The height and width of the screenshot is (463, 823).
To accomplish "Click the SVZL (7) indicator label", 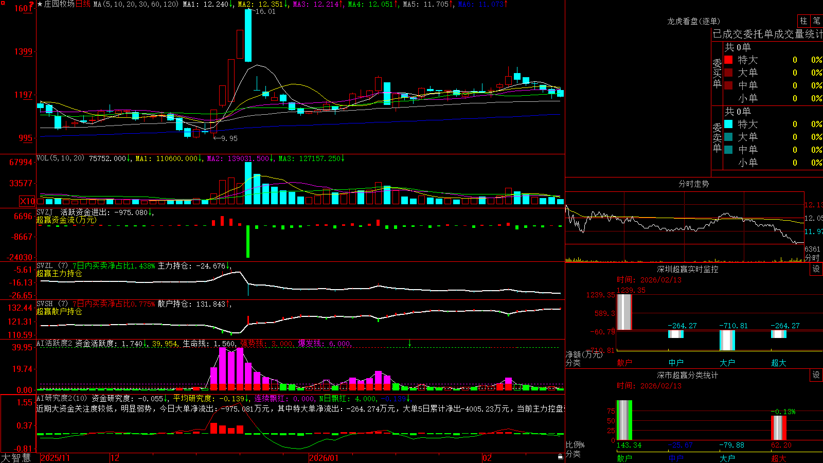I will coord(52,266).
